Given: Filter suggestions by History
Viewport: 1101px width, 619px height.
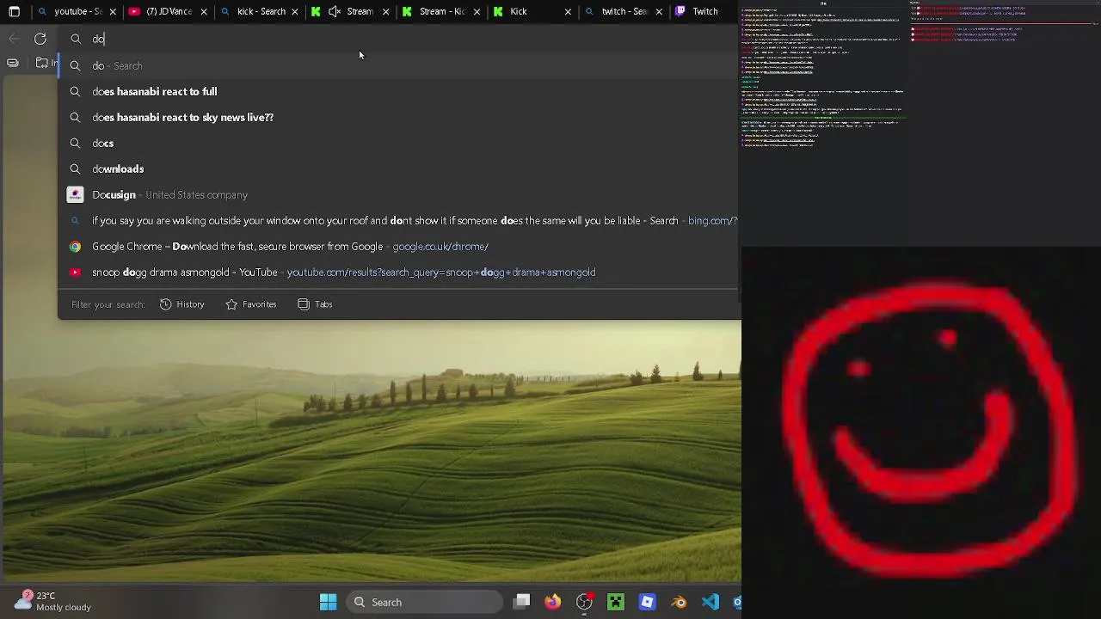Looking at the screenshot, I should (x=182, y=304).
